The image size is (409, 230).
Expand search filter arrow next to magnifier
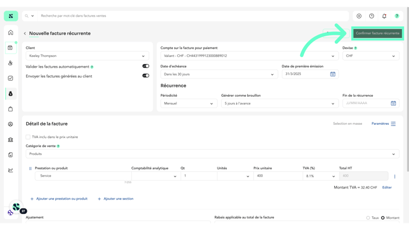pyautogui.click(x=33, y=16)
